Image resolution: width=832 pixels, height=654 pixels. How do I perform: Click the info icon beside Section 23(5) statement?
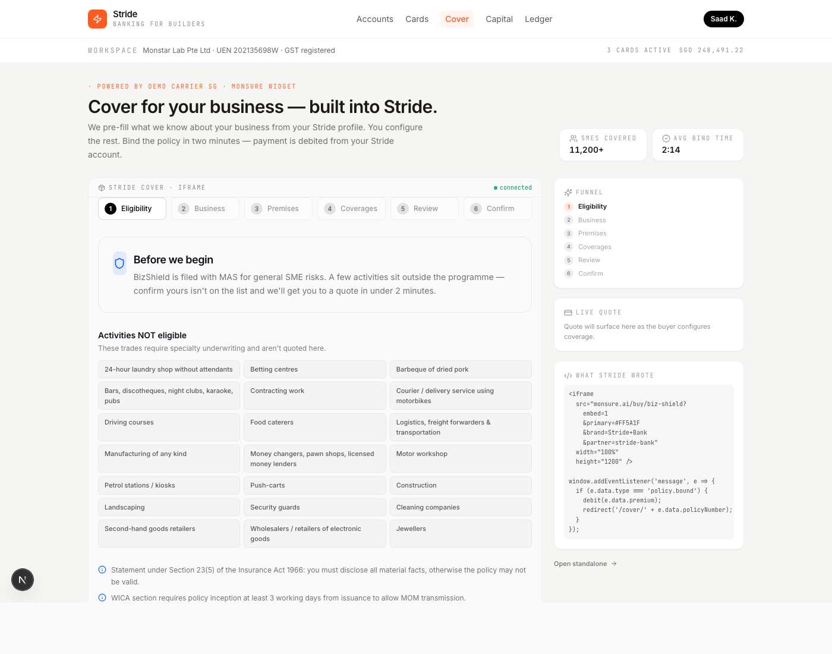coord(102,570)
